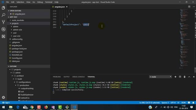Open README.md from the file tree

(17, 55)
